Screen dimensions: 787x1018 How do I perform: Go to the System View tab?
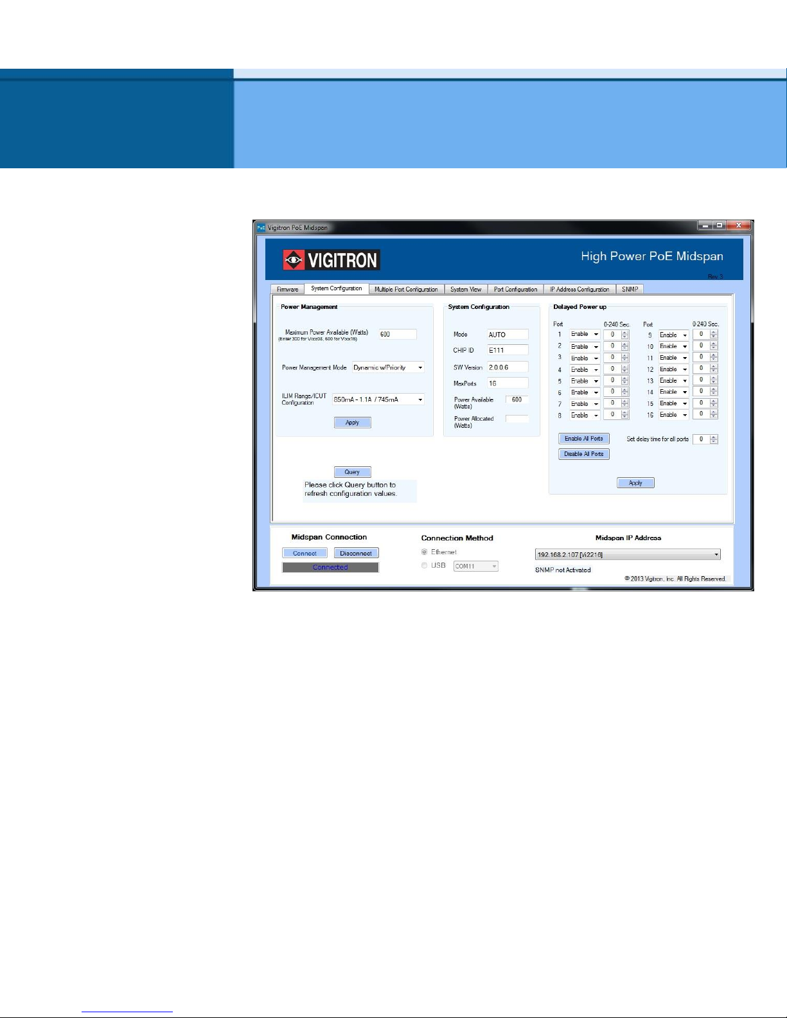[466, 290]
